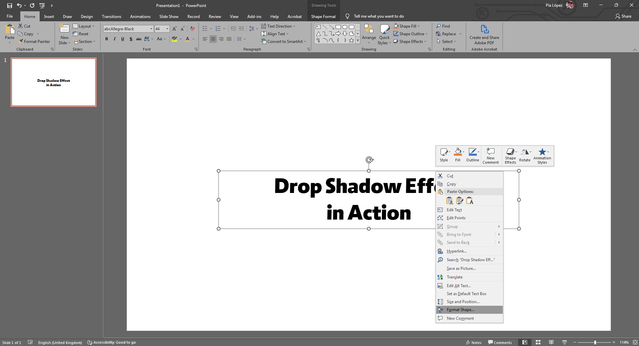
Task: Open the font size dropdown
Action: point(167,29)
